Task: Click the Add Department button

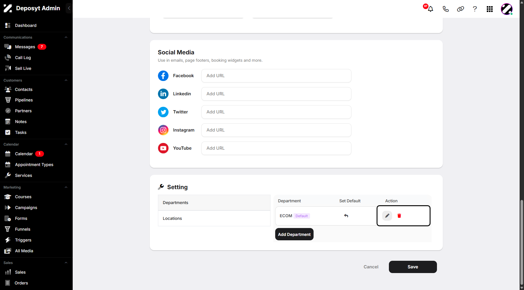Action: (x=294, y=234)
